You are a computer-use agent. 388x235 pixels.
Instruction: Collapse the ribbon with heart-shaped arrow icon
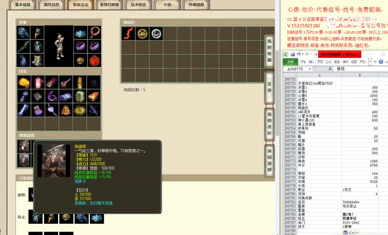[375, 62]
